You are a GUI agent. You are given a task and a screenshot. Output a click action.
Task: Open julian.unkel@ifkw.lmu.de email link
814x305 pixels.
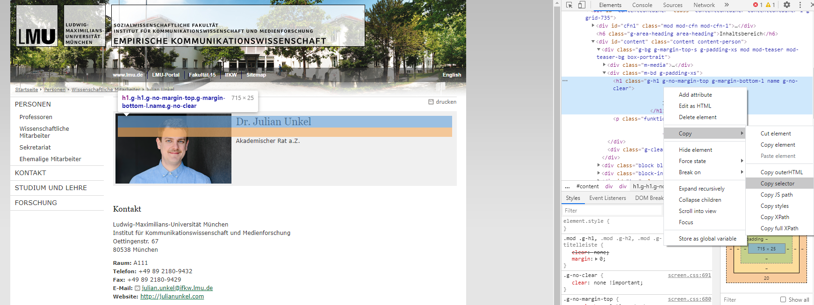(x=177, y=288)
